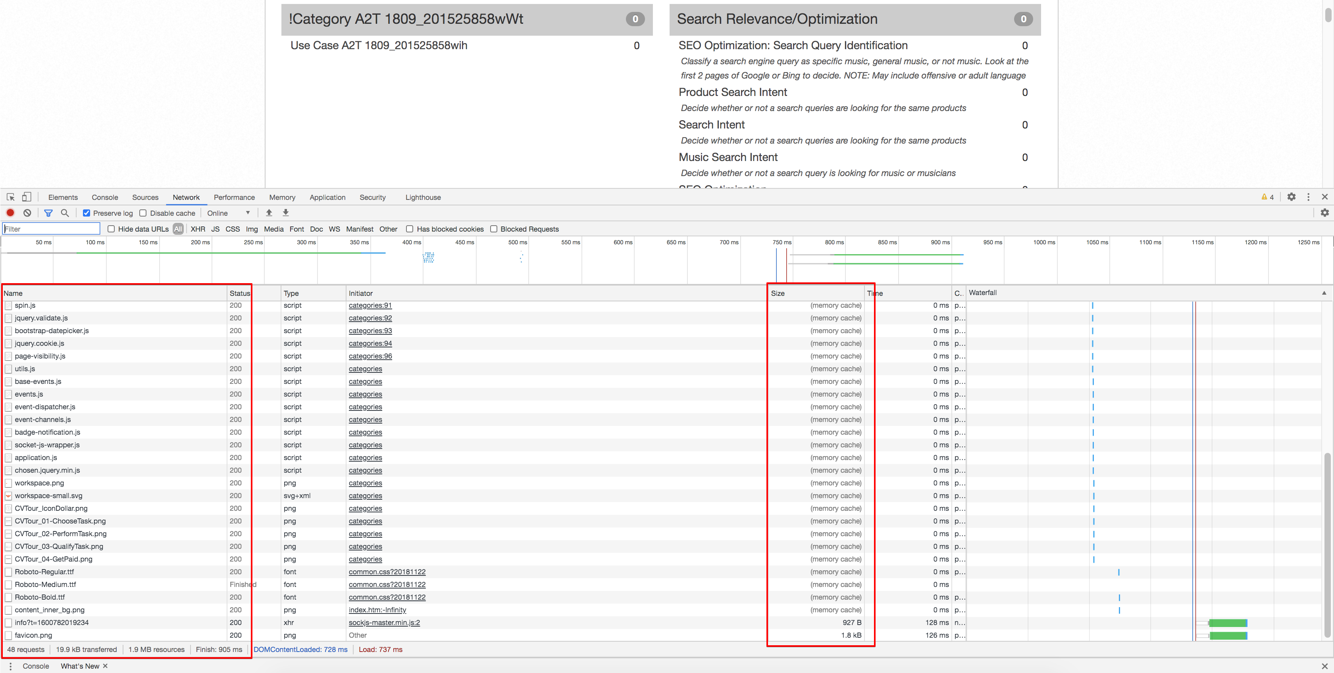Screen dimensions: 1334x673
Task: Sort by the Waterfall column arrow
Action: (x=1324, y=293)
